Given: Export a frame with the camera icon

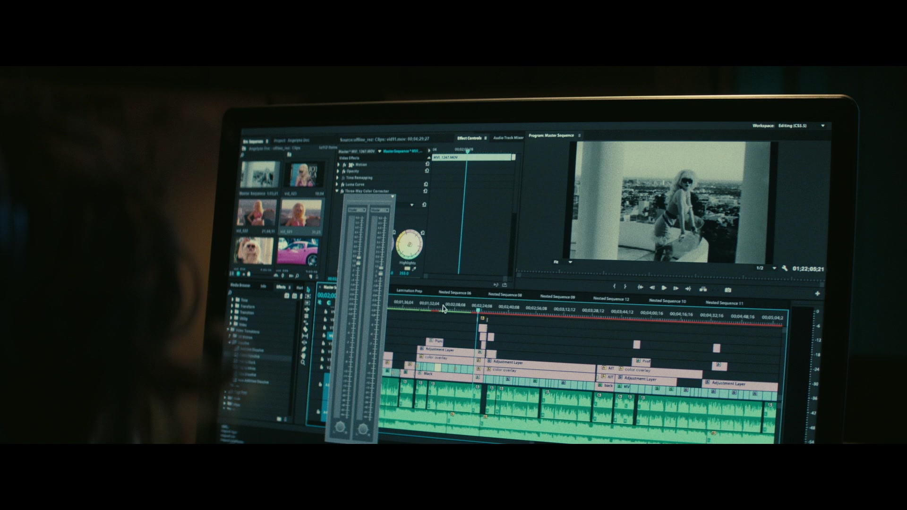Looking at the screenshot, I should [728, 290].
